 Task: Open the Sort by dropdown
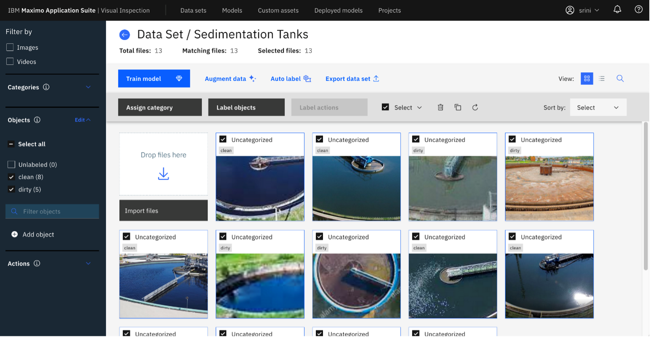(598, 108)
